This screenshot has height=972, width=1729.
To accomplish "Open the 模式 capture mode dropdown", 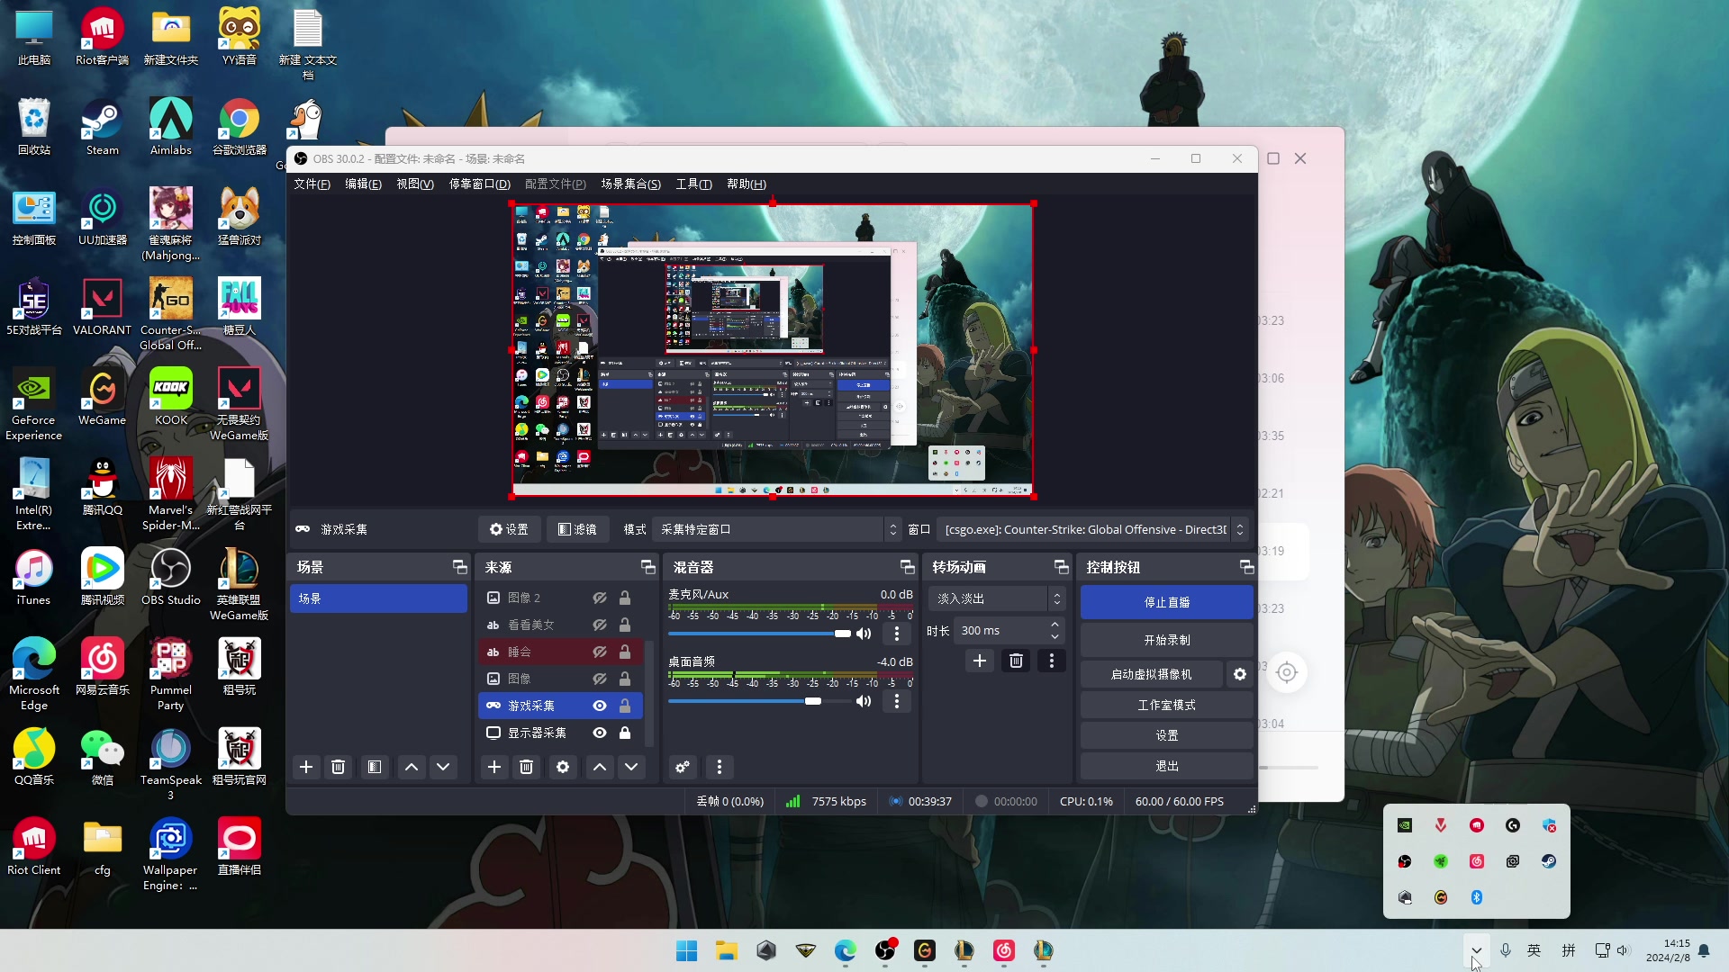I will (777, 529).
